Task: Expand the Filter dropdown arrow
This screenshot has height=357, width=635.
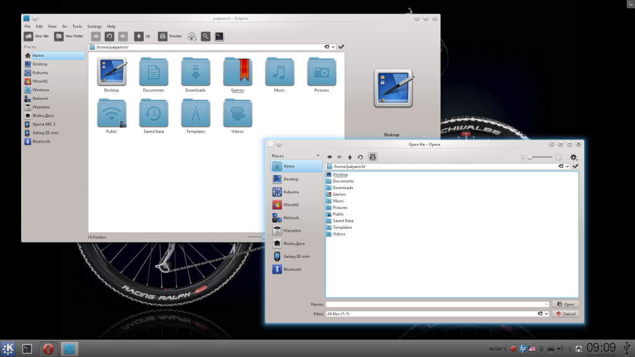Action: tap(546, 314)
